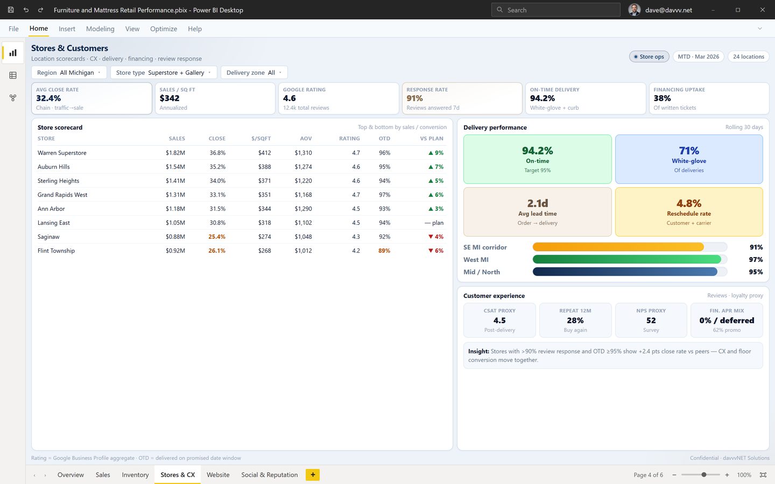Click the SE MI corridor progress bar
The height and width of the screenshot is (484, 775).
point(630,247)
